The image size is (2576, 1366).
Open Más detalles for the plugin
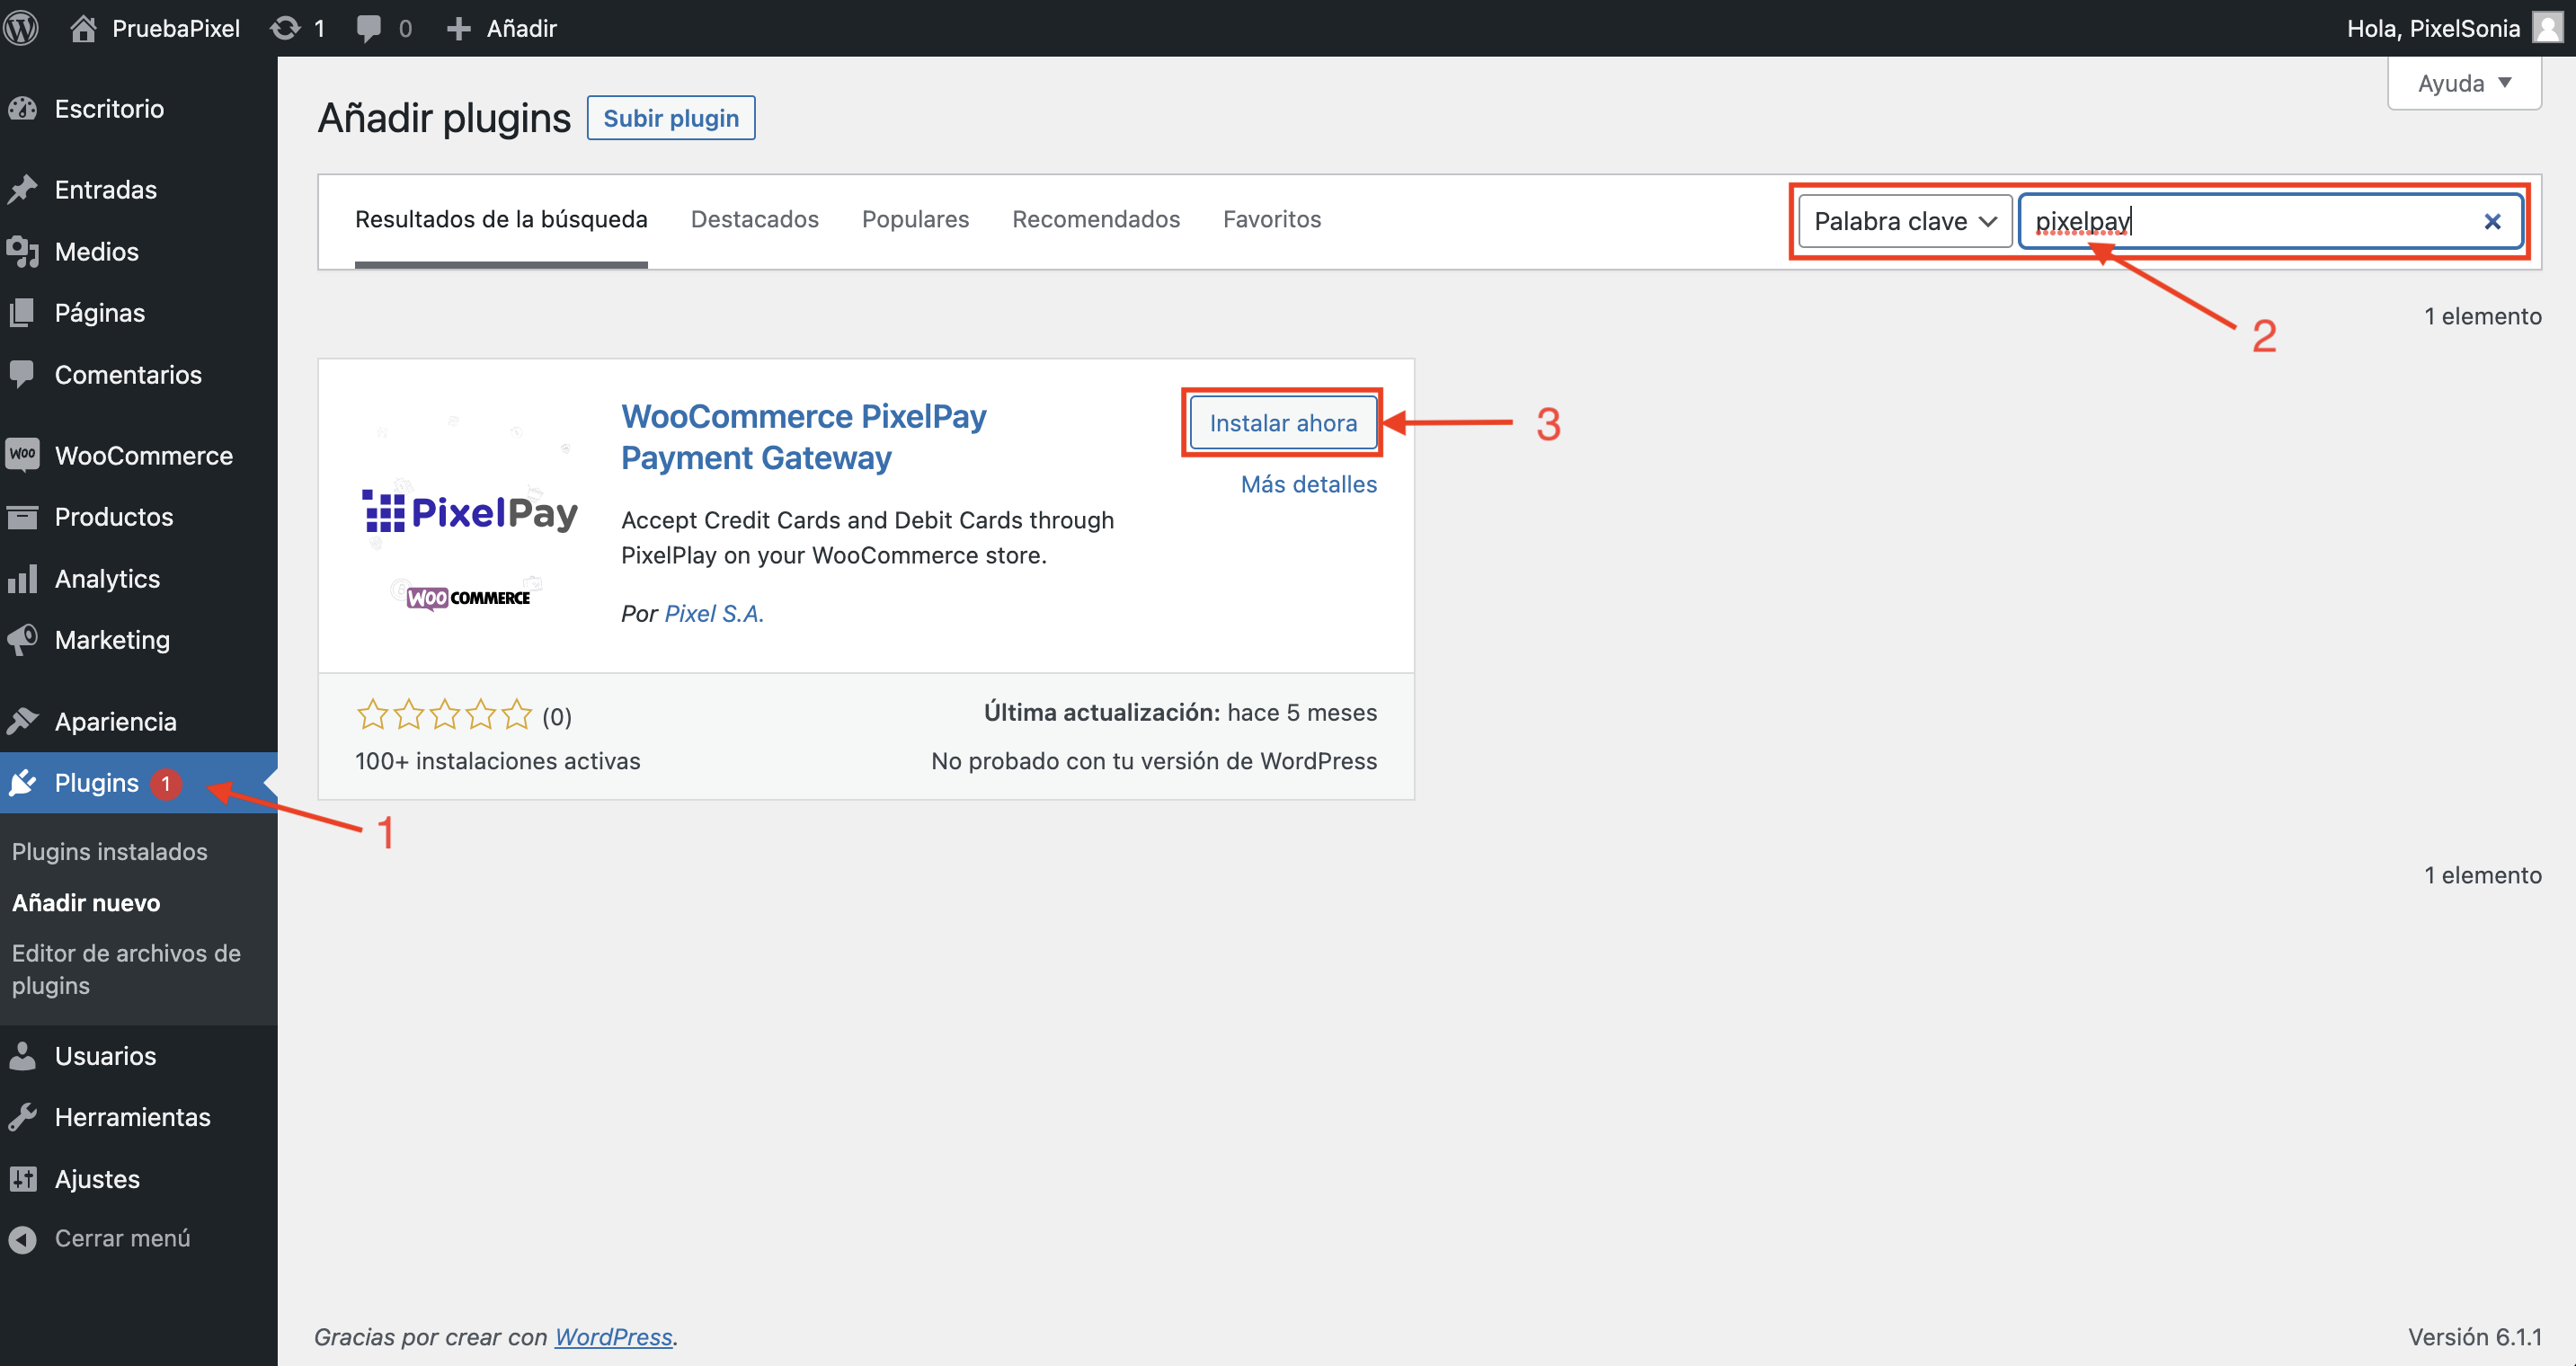pos(1308,484)
